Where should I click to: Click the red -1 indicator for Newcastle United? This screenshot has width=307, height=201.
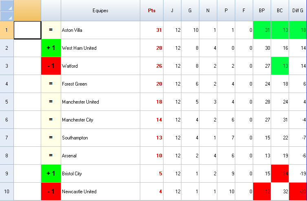51,192
